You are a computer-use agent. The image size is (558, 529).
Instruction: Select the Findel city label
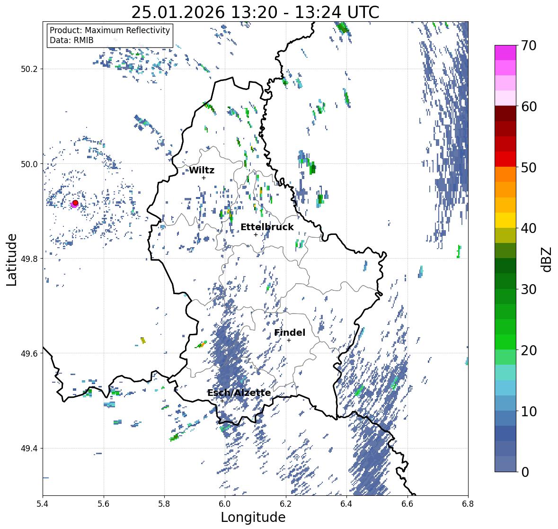[289, 332]
